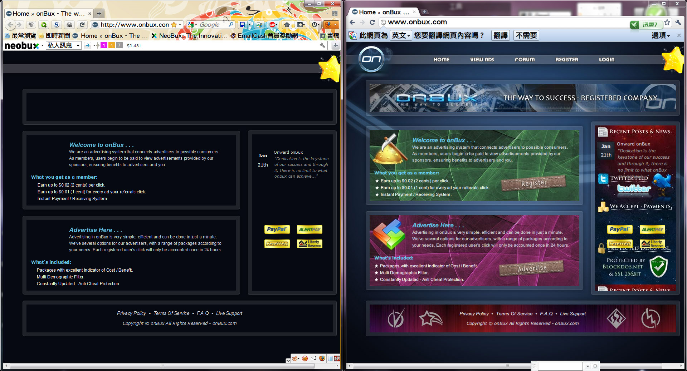Open Live Support link in Chrome window
687x371 pixels.
573,313
